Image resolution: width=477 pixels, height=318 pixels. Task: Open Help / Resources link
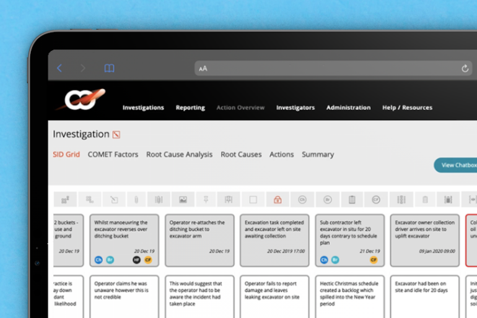click(407, 108)
